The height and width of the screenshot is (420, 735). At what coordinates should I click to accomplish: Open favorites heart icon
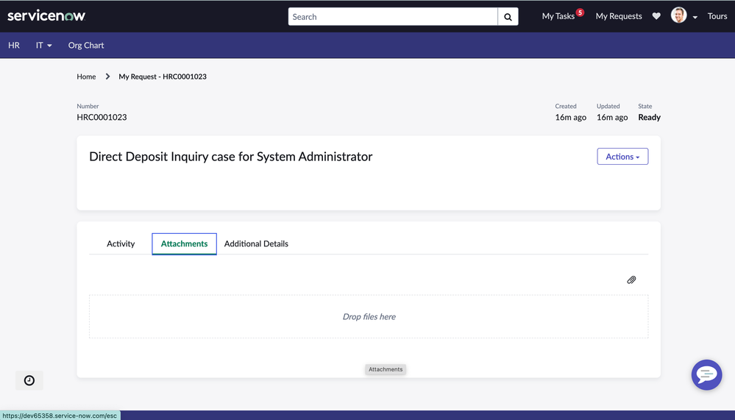656,16
